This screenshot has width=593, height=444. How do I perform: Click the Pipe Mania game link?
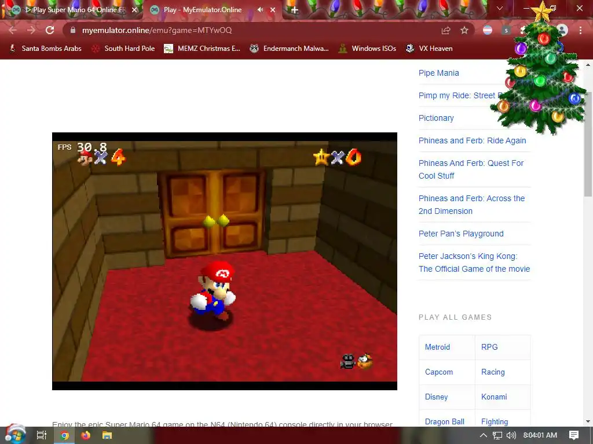click(x=439, y=73)
